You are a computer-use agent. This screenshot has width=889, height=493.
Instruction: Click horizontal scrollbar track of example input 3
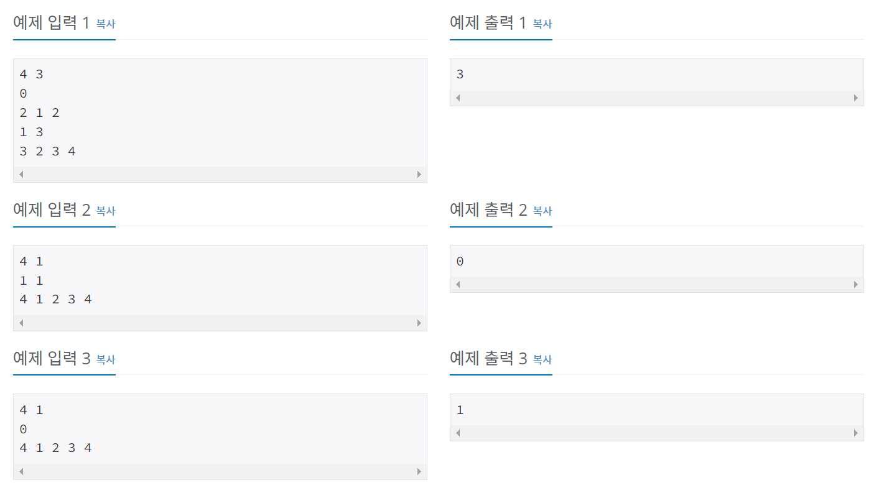(220, 472)
